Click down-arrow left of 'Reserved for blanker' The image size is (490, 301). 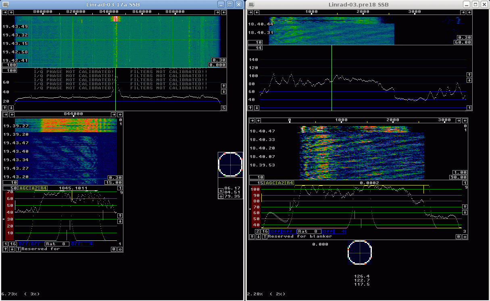tap(258, 236)
